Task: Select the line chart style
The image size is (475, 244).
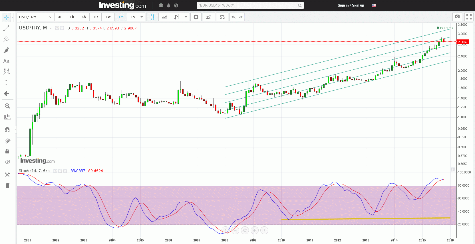Action: point(165,17)
